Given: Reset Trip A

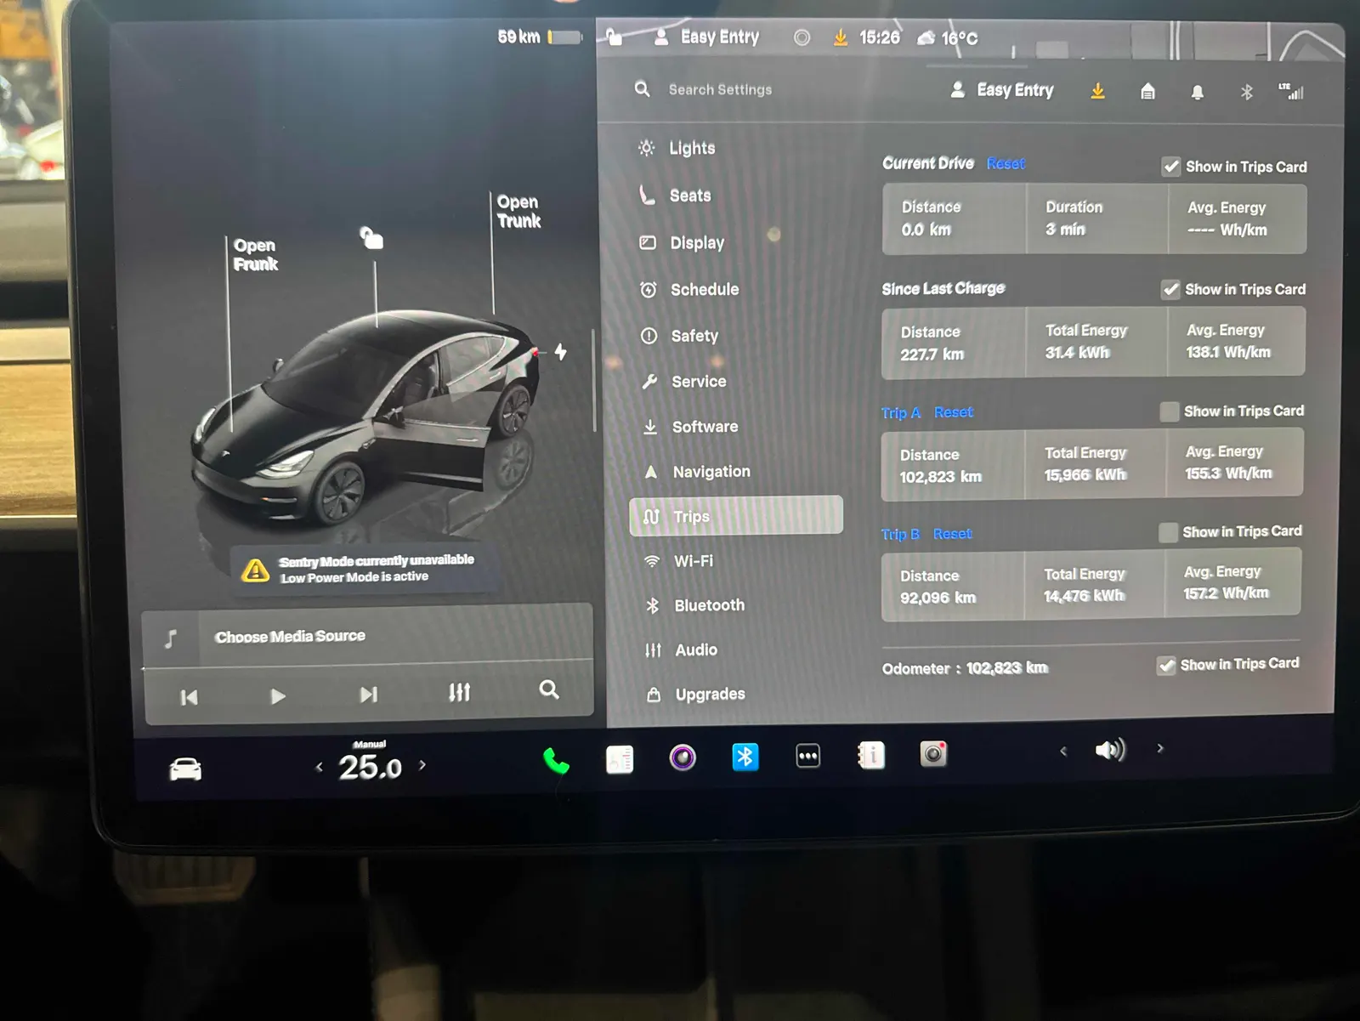Looking at the screenshot, I should [x=954, y=412].
